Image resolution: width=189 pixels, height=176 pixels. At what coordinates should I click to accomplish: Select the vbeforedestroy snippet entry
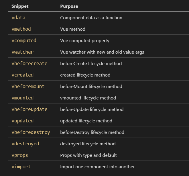[x=31, y=132]
